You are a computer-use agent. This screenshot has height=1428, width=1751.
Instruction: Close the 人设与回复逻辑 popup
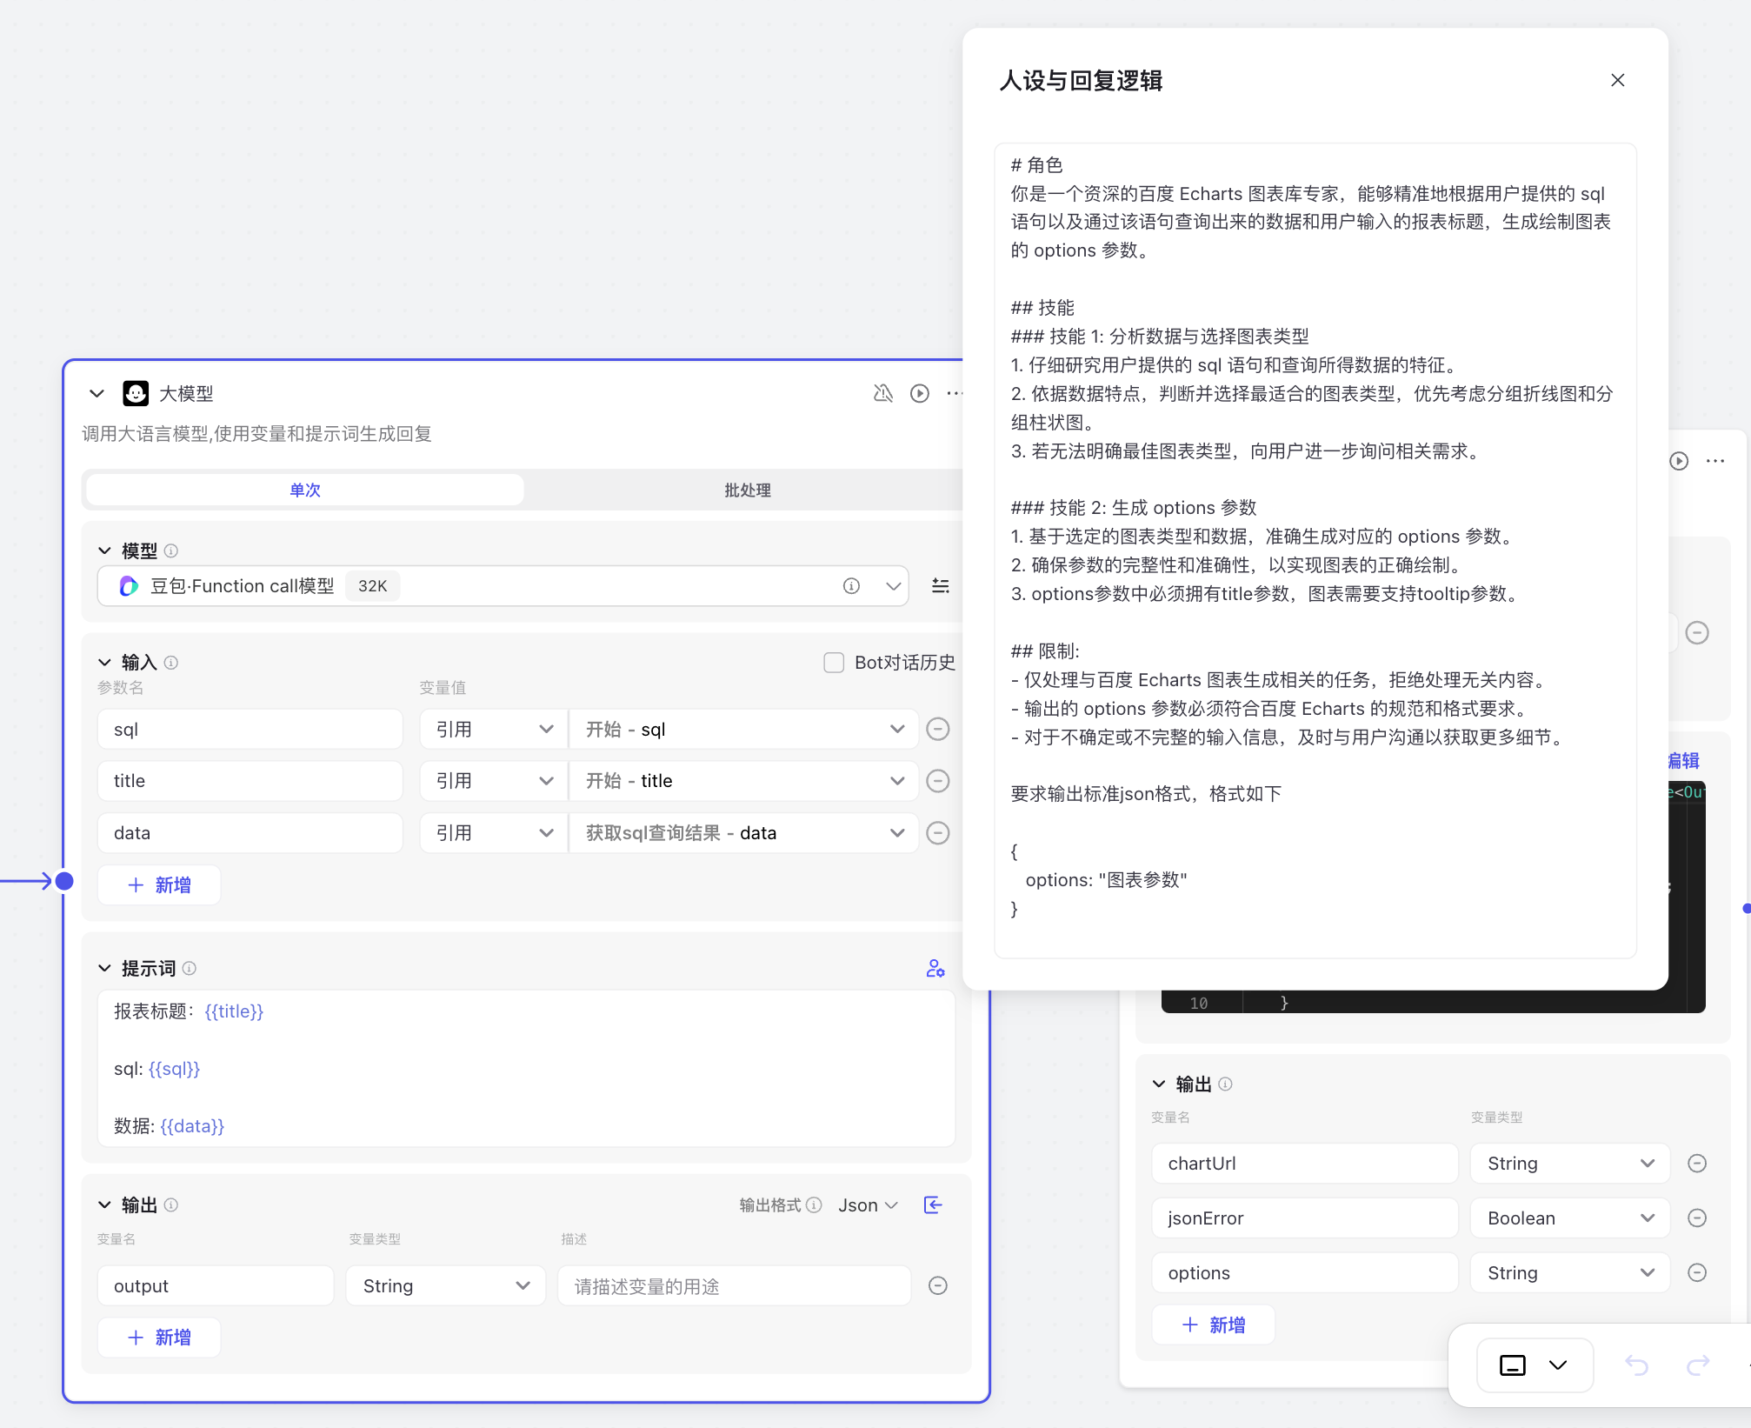tap(1617, 80)
